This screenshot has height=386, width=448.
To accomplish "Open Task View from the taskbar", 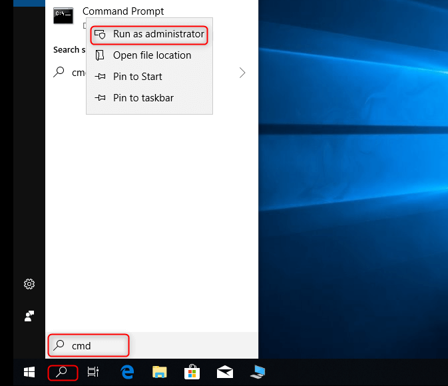I will pyautogui.click(x=93, y=372).
